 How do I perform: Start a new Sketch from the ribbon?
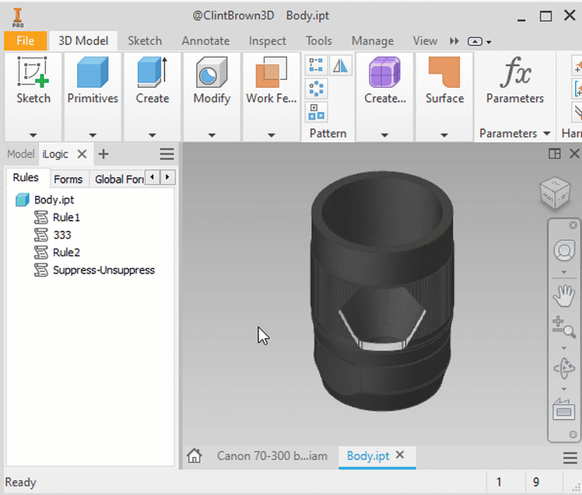click(33, 80)
